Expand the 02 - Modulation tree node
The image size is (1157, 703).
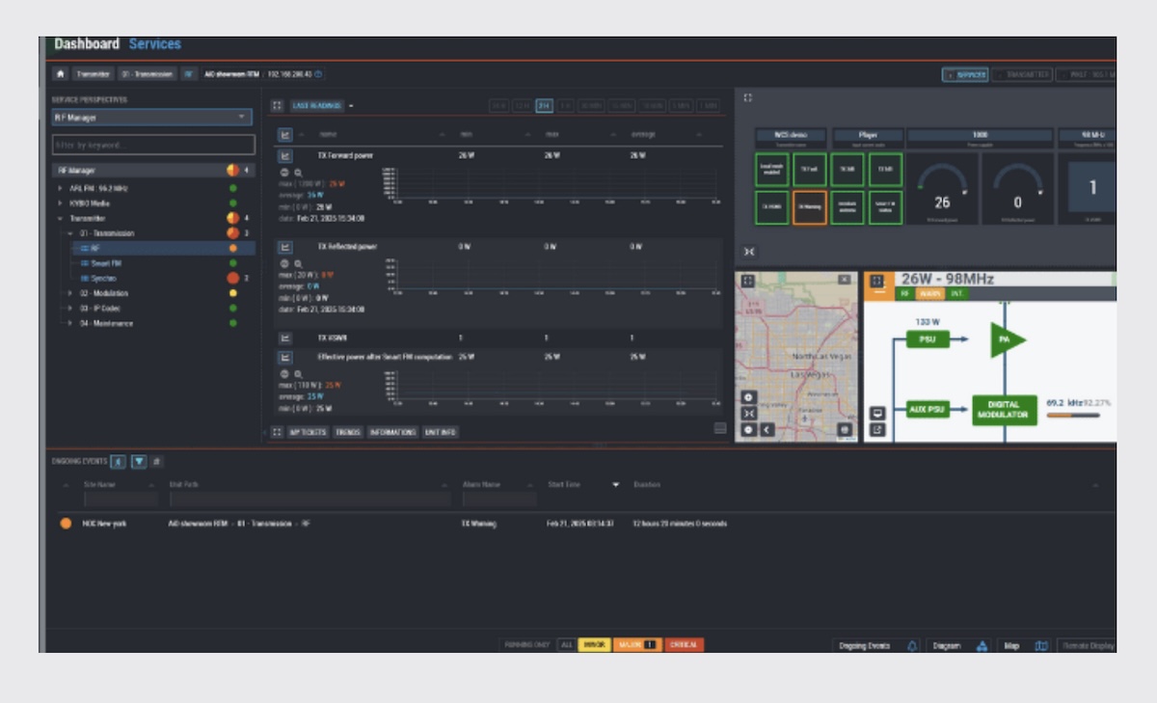[69, 293]
